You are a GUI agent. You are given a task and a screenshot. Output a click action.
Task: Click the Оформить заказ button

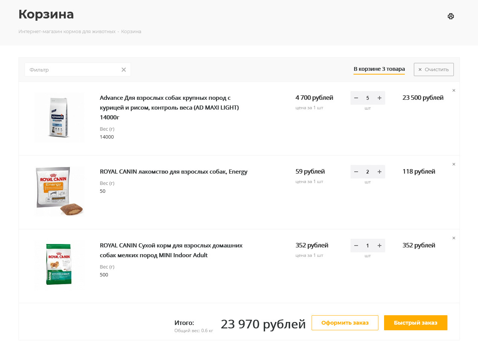tap(344, 323)
